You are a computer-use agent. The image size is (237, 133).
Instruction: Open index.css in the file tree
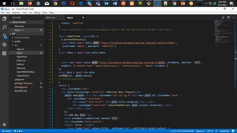click(x=21, y=60)
